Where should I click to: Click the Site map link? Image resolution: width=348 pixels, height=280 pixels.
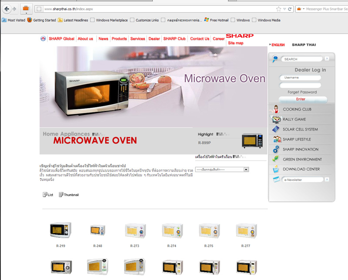coord(236,43)
